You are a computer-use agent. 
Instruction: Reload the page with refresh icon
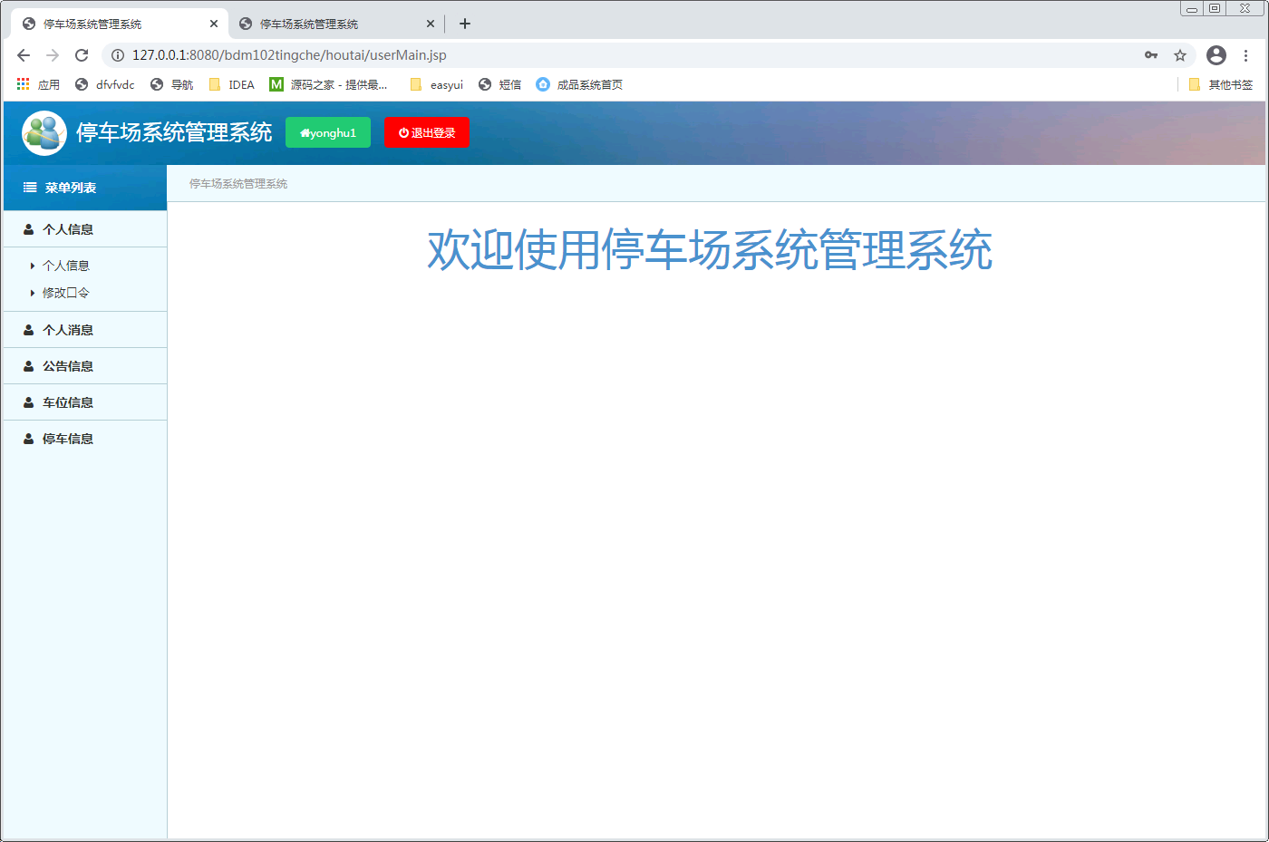82,55
